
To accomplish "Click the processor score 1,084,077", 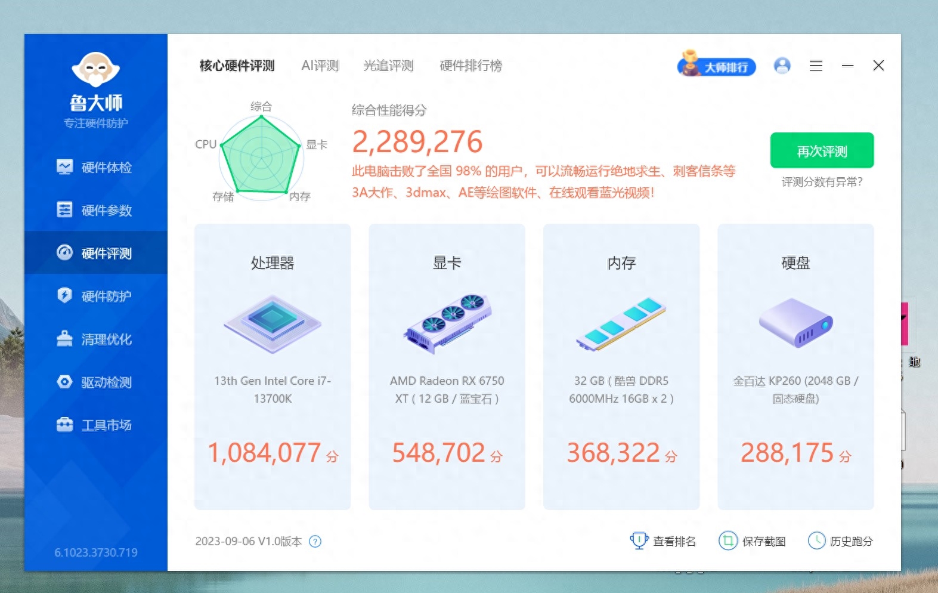I will 264,453.
